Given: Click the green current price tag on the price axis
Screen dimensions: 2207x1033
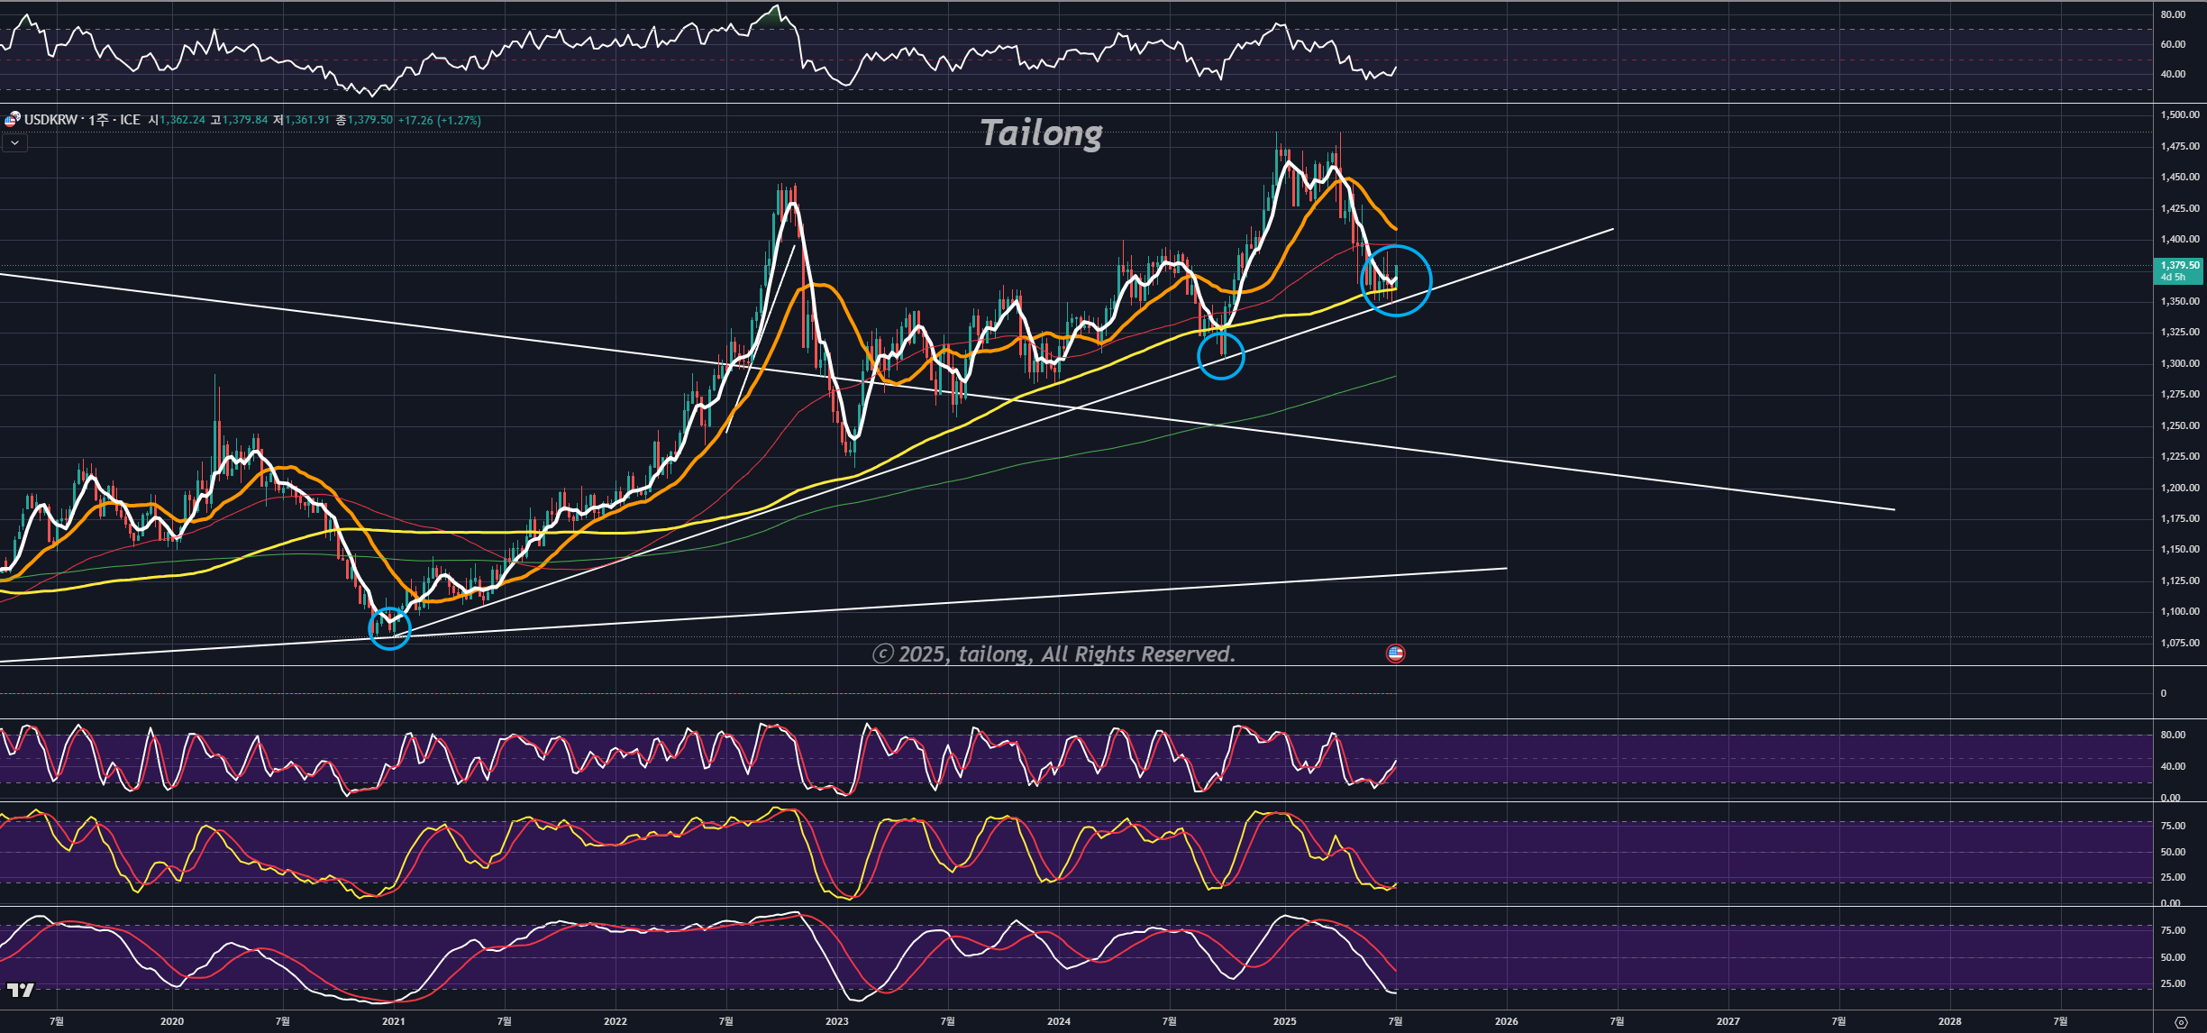Looking at the screenshot, I should [2179, 270].
